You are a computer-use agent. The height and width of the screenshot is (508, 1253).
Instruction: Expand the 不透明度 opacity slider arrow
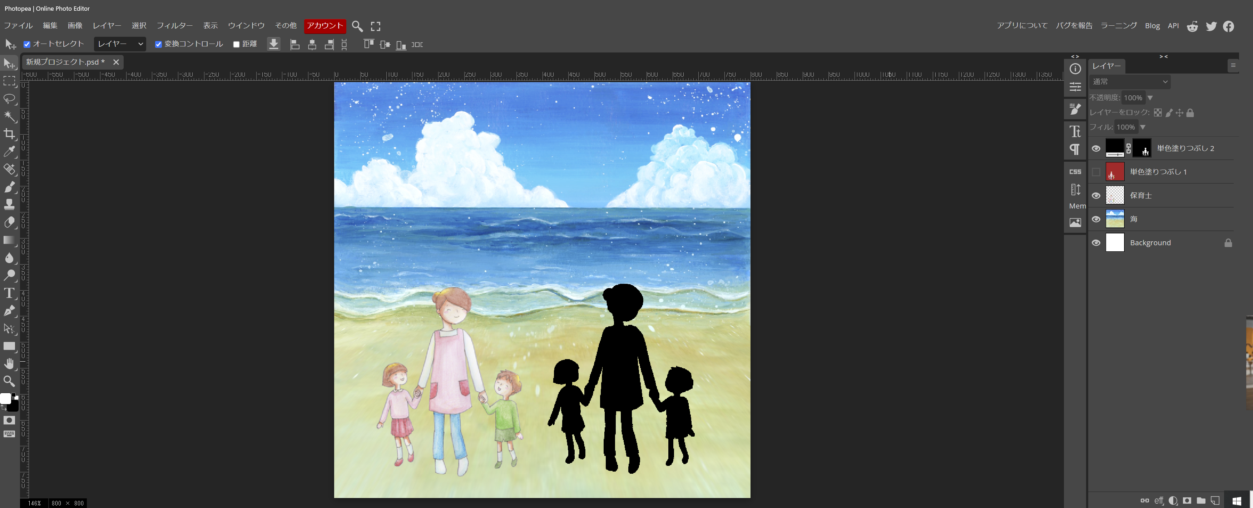coord(1150,97)
